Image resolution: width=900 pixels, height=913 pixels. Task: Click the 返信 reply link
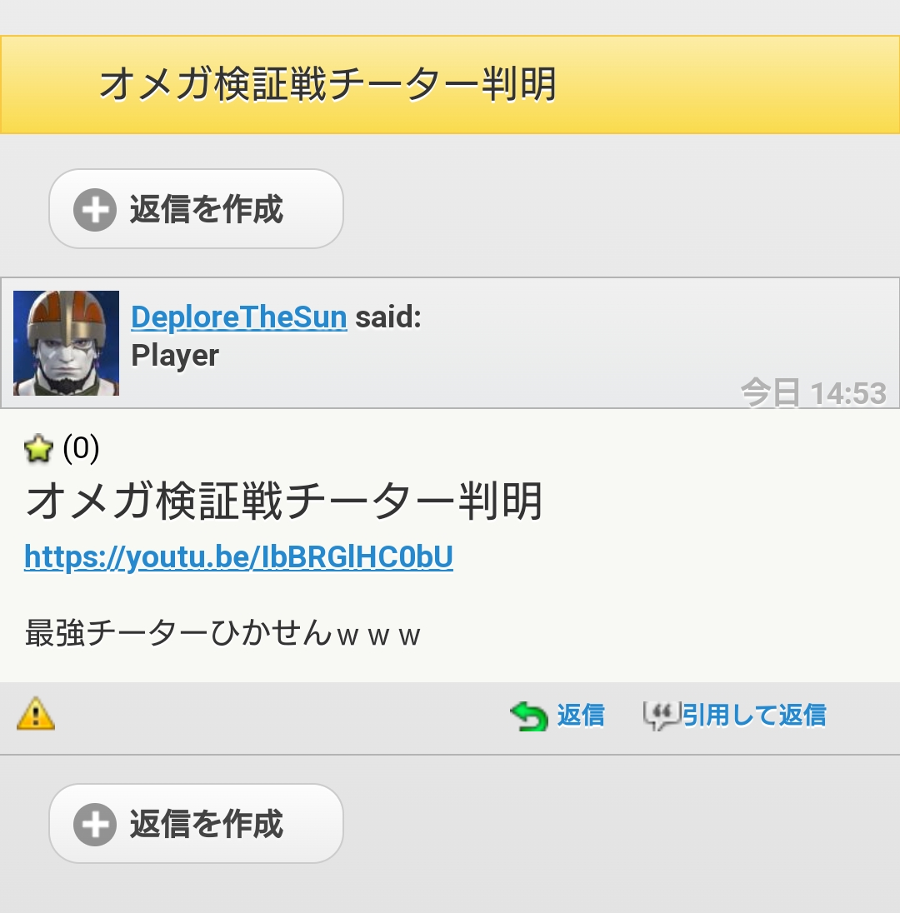(x=581, y=716)
